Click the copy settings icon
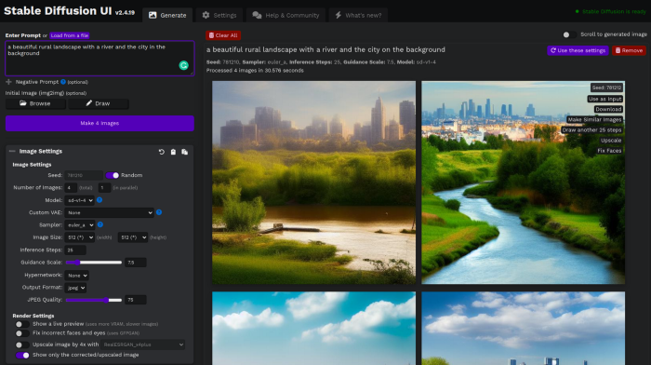Screen dimensions: 651x365 pyautogui.click(x=185, y=152)
